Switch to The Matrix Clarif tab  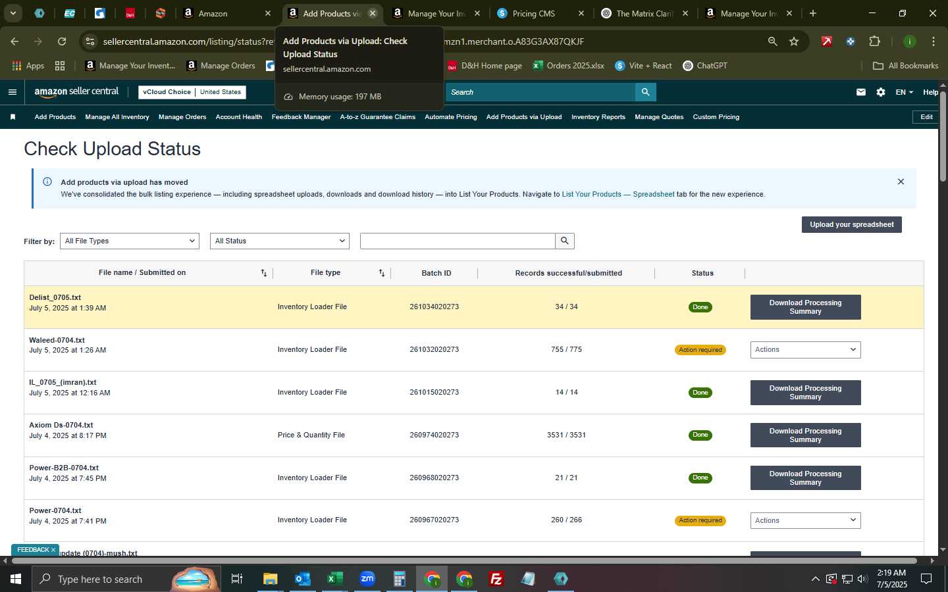tap(644, 13)
